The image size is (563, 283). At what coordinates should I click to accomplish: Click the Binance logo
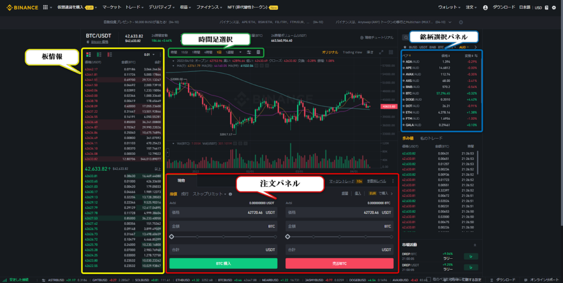pos(22,7)
